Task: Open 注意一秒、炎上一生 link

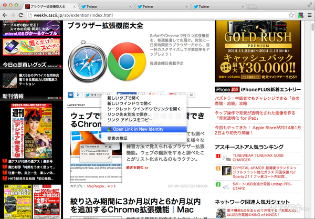Action: click(x=31, y=173)
